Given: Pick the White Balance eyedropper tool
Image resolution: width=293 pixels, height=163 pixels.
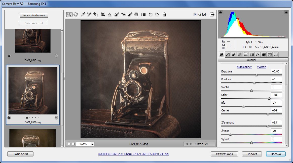Looking at the screenshot, I should tap(83, 15).
